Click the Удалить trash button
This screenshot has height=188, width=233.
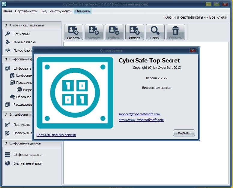tap(175, 32)
